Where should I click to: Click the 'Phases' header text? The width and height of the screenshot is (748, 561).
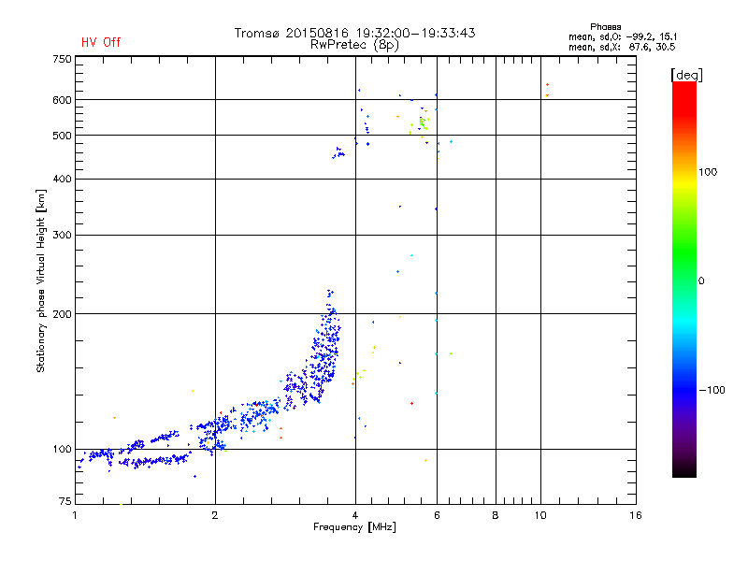point(605,27)
